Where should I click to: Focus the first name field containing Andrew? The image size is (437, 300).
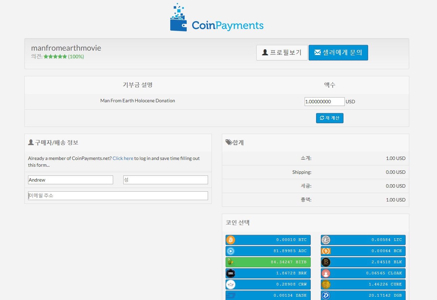pos(71,180)
